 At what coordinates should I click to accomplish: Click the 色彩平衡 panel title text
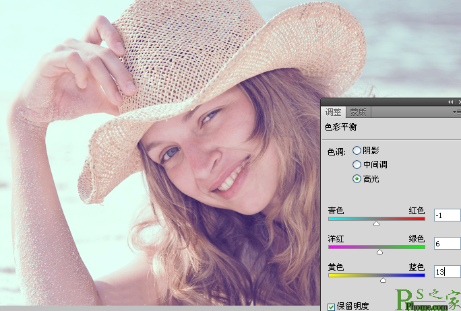[x=340, y=127]
